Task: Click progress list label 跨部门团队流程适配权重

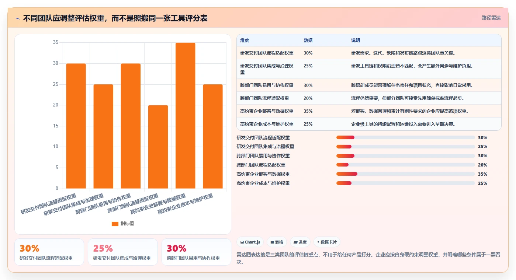Action: (x=261, y=165)
